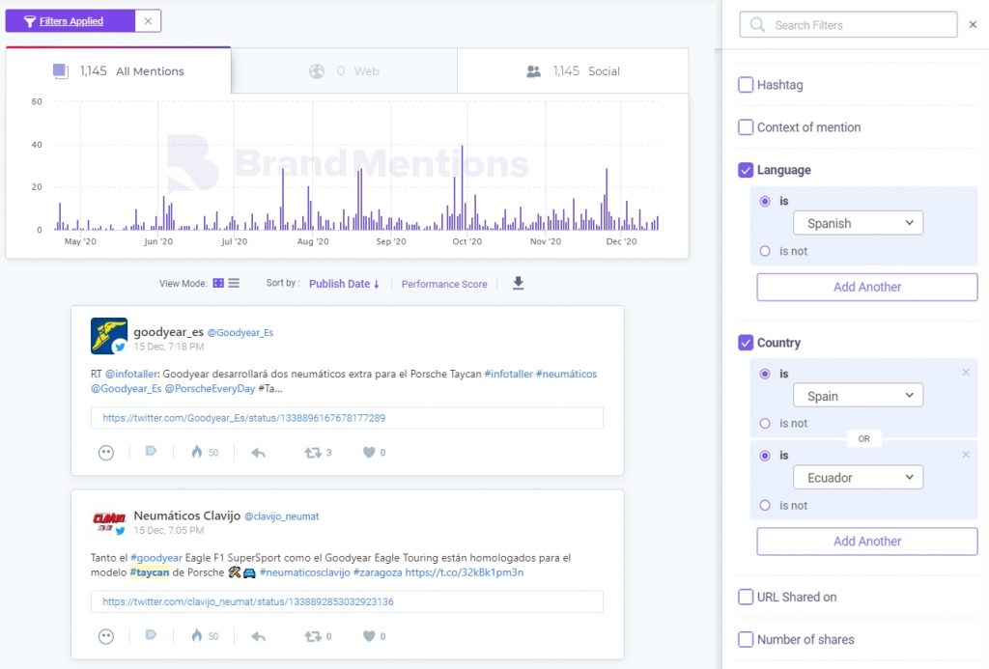The image size is (989, 669).
Task: Click sentiment face icon on Neumáticos Clavijo post
Action: 106,637
